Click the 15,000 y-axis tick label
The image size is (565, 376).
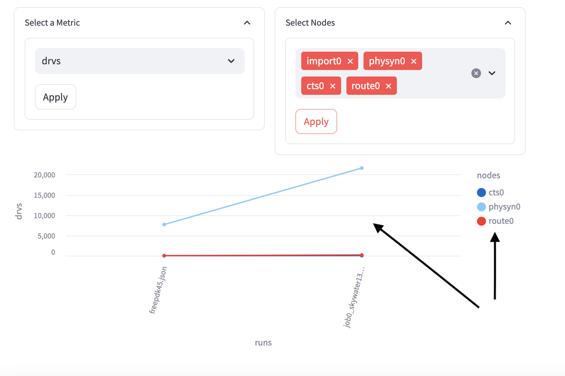[44, 195]
